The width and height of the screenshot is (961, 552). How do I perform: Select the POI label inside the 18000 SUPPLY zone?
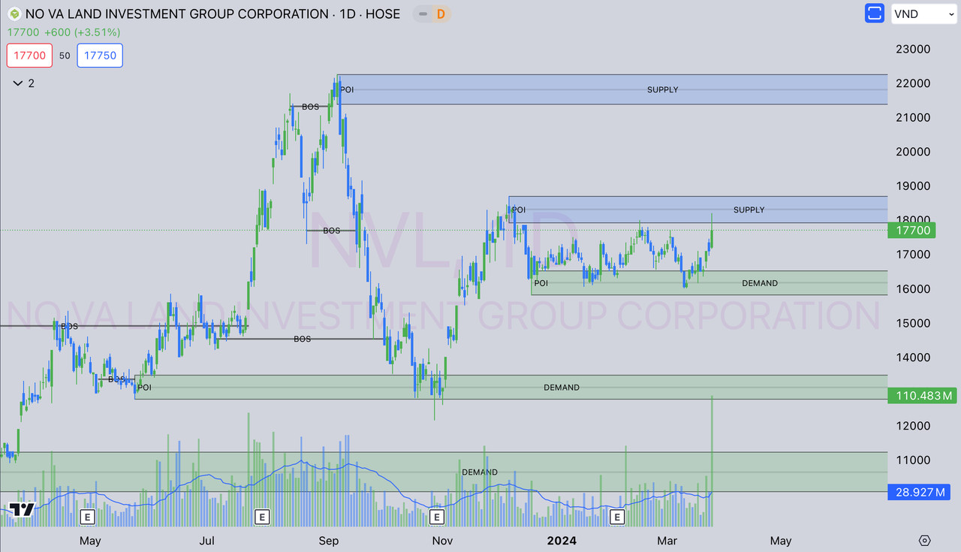coord(519,210)
